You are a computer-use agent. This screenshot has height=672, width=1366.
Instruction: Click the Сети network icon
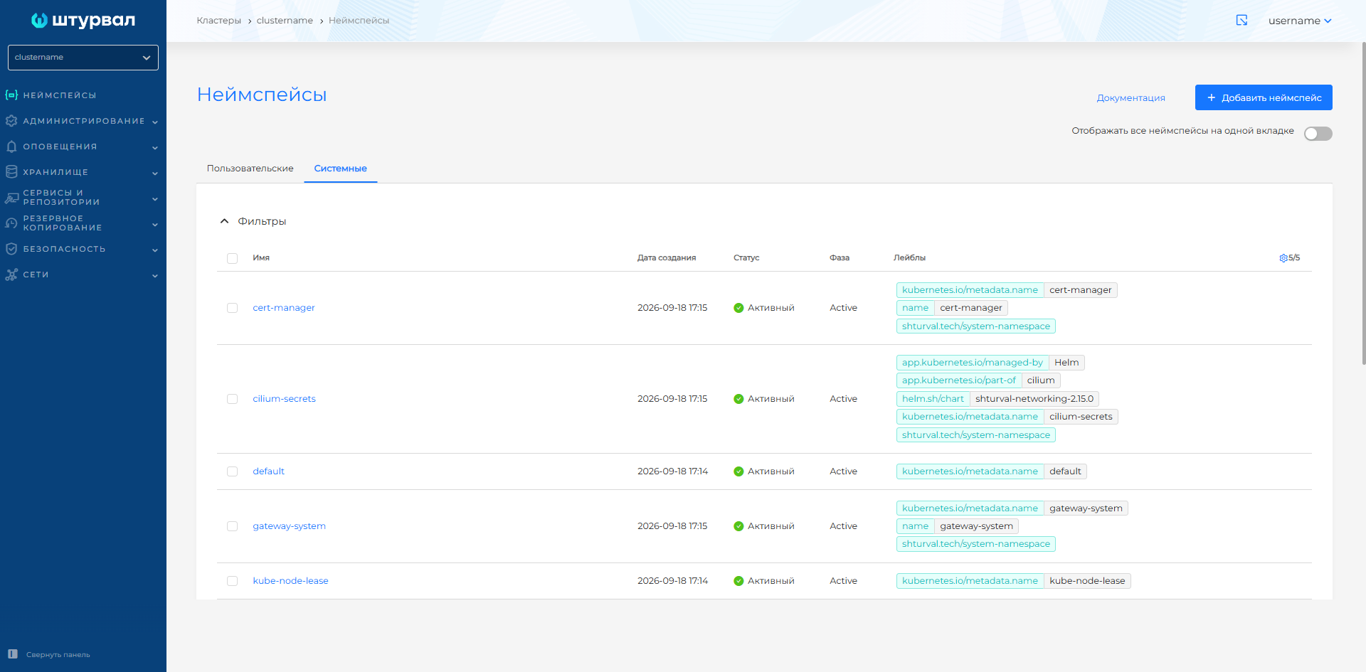pos(11,274)
